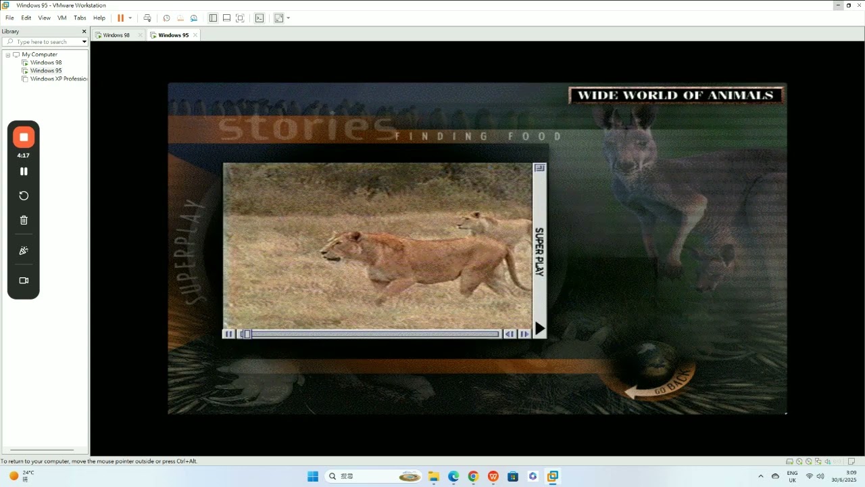865x487 pixels.
Task: Open Microsoft Edge from the taskbar
Action: pos(453,476)
